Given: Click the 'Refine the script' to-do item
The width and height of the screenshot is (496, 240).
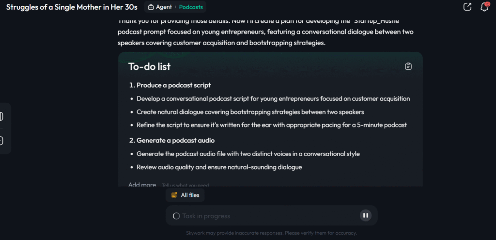Looking at the screenshot, I should [x=271, y=125].
